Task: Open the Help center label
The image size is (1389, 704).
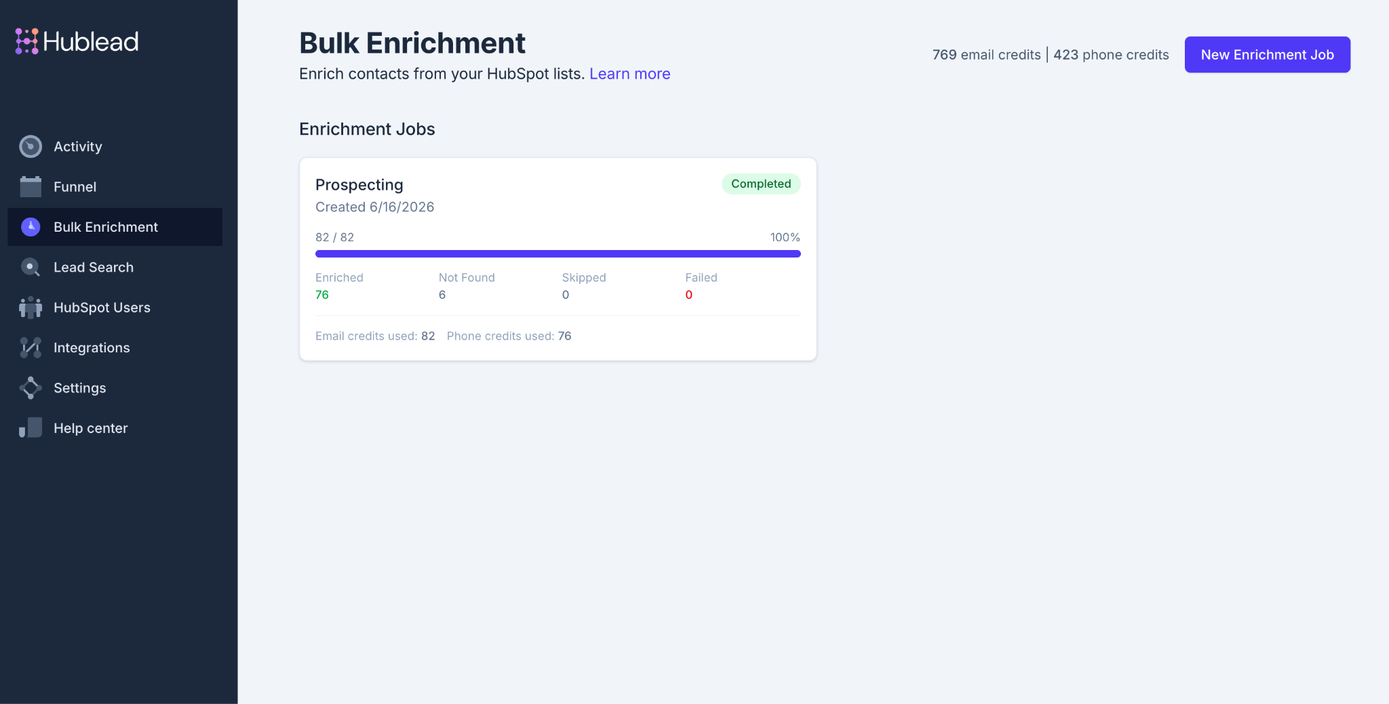Action: [90, 428]
